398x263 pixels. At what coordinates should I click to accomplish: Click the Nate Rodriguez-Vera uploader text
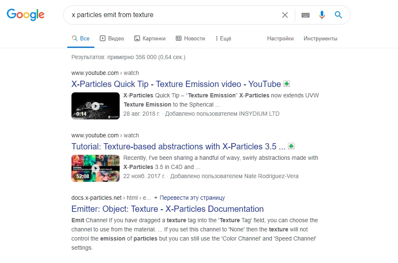click(x=271, y=176)
